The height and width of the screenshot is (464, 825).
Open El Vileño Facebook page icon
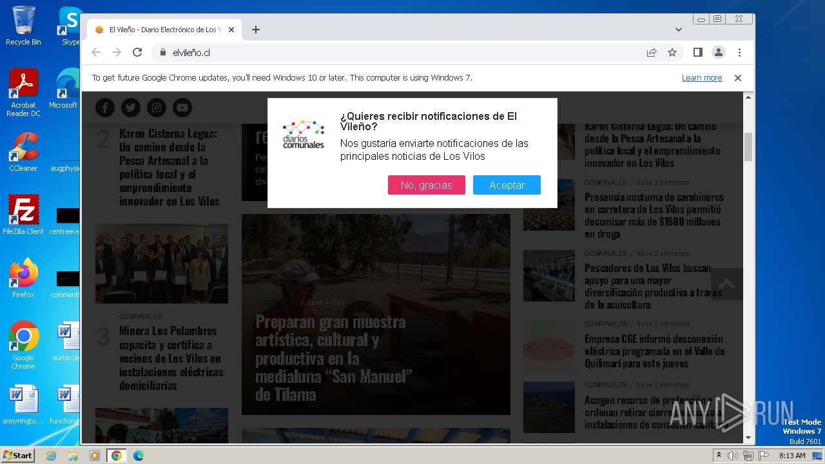pos(105,108)
